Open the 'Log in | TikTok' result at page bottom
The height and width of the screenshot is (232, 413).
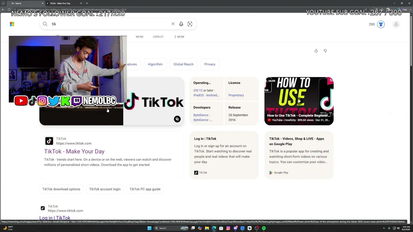(x=55, y=218)
